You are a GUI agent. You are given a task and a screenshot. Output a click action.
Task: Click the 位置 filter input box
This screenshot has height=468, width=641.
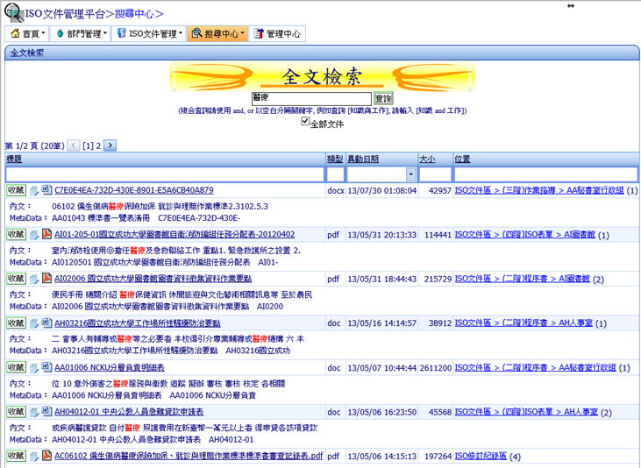click(x=545, y=174)
